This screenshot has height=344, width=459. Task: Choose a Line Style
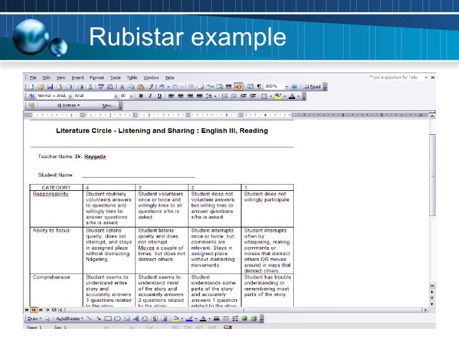[x=216, y=319]
